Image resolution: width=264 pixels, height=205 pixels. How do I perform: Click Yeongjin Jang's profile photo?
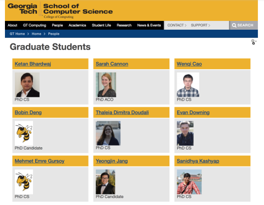click(x=106, y=182)
